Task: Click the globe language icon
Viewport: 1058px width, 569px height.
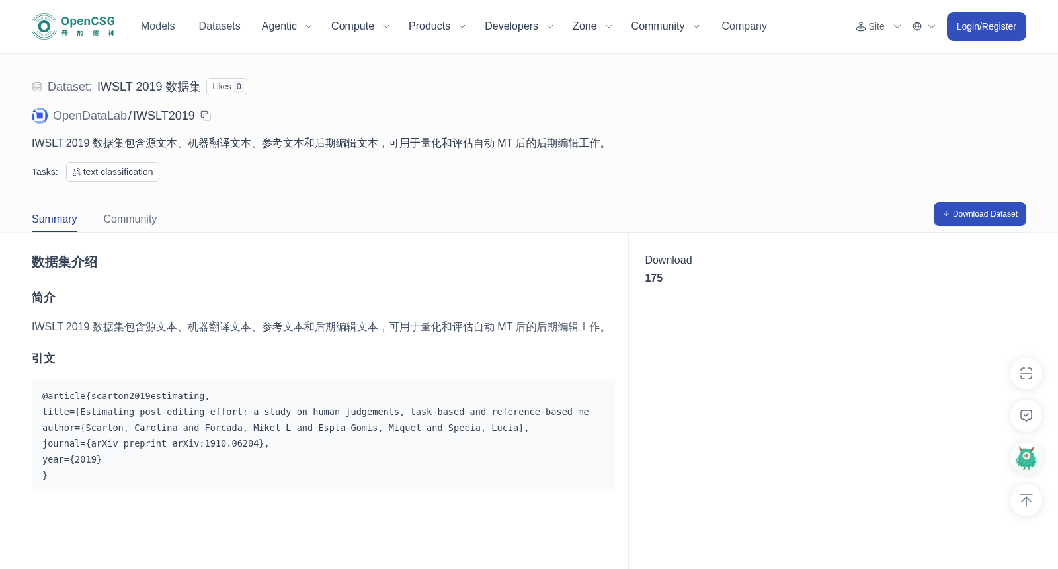Action: (917, 26)
